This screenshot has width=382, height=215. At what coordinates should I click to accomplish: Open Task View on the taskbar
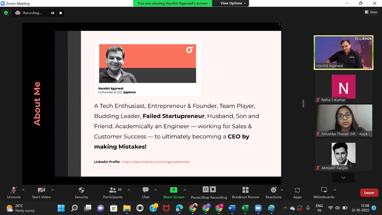point(87,208)
